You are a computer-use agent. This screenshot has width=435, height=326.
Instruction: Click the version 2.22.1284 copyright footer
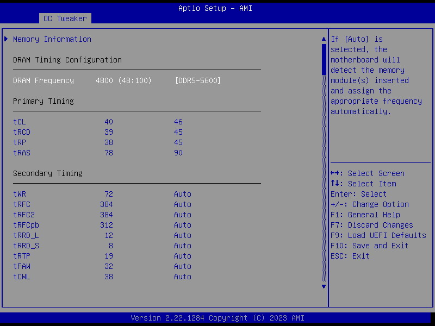click(x=217, y=318)
